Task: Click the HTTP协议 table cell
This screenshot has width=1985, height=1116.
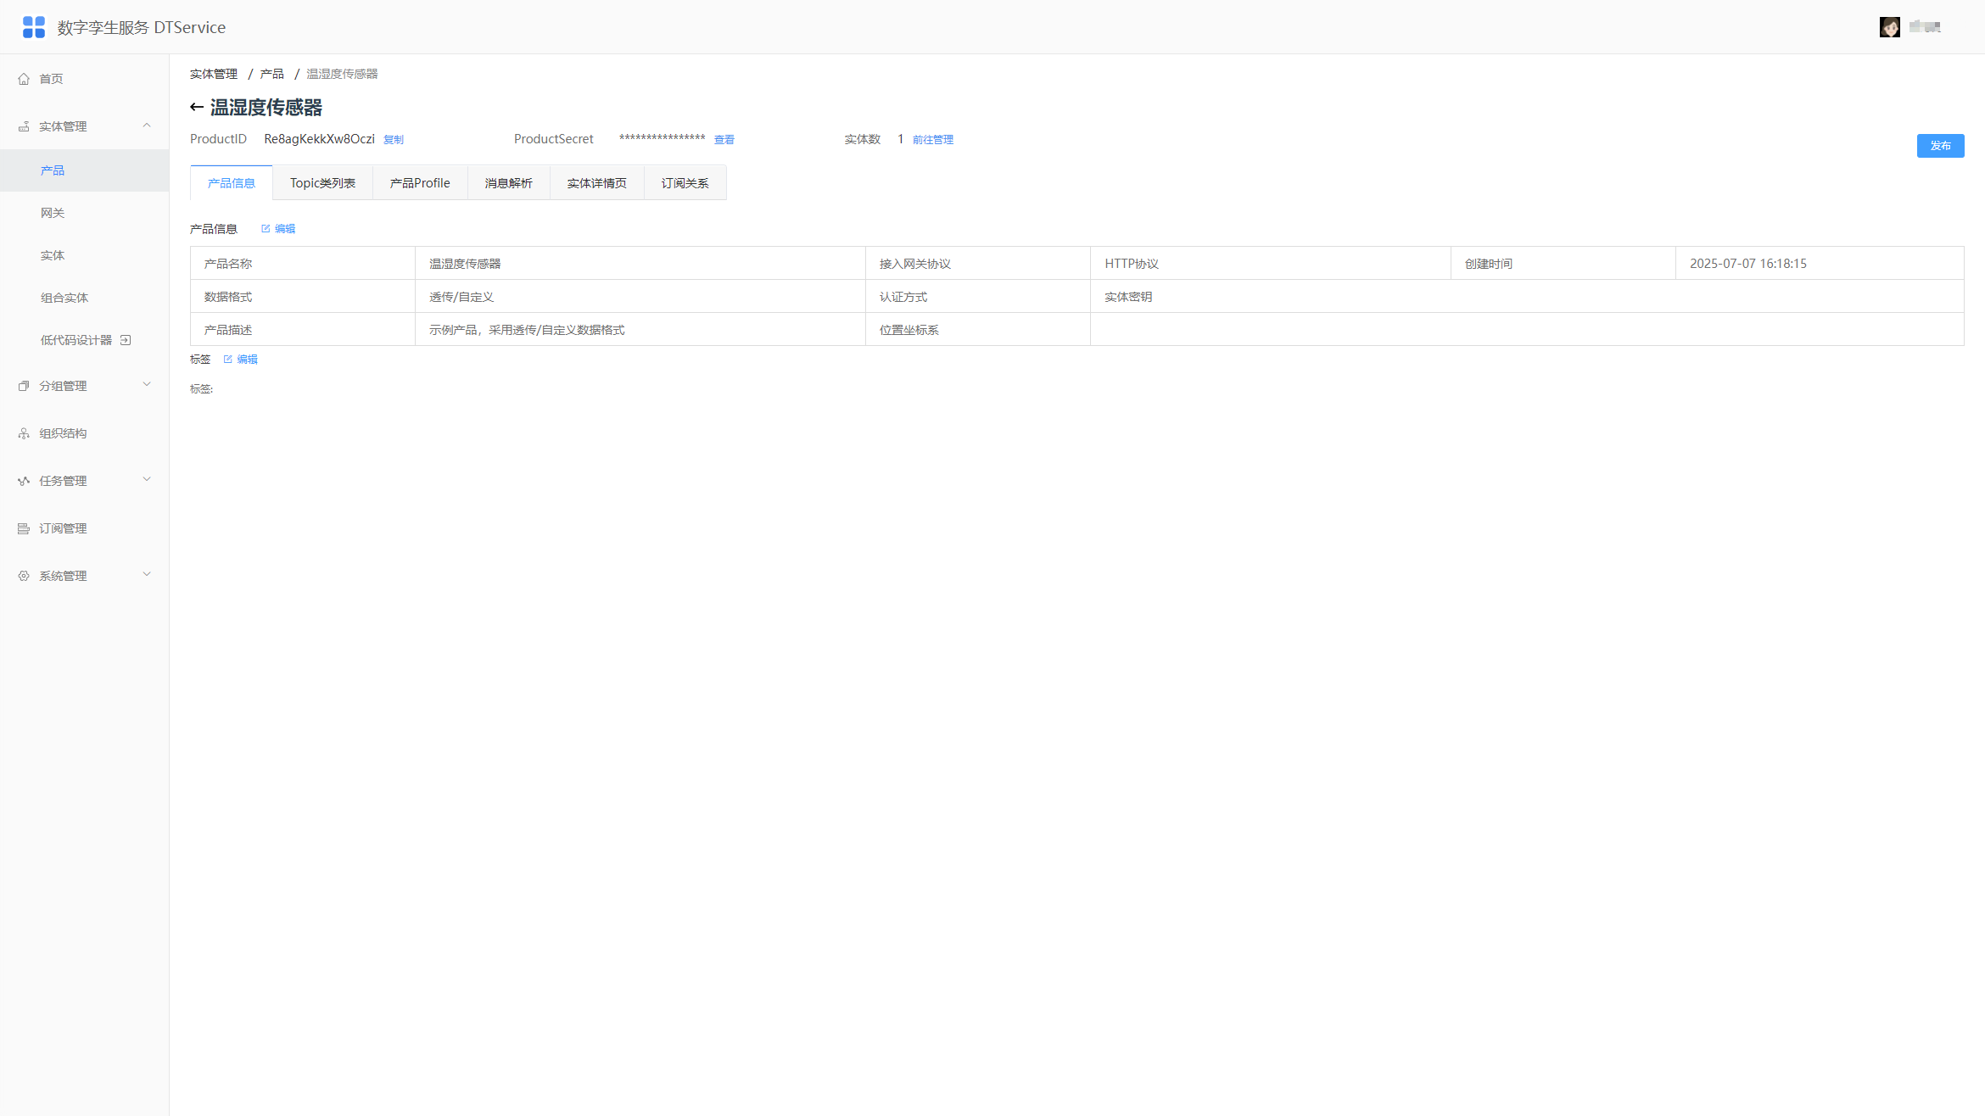Action: click(1271, 264)
